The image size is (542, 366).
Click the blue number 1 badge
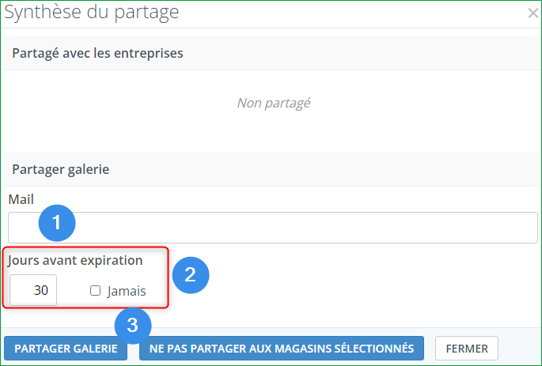tap(57, 224)
